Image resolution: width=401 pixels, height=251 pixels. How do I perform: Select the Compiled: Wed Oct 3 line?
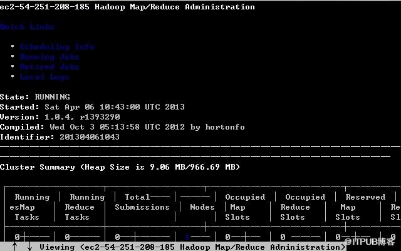click(x=122, y=127)
